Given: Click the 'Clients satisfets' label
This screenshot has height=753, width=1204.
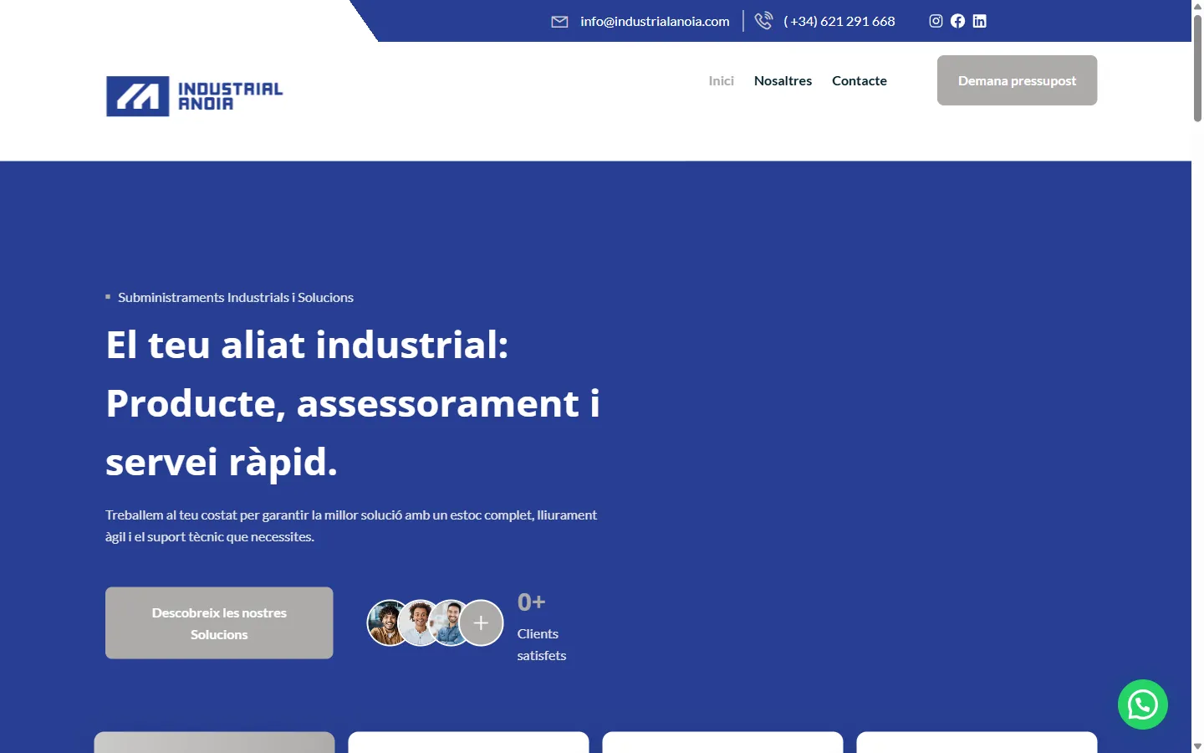Looking at the screenshot, I should pos(542,645).
